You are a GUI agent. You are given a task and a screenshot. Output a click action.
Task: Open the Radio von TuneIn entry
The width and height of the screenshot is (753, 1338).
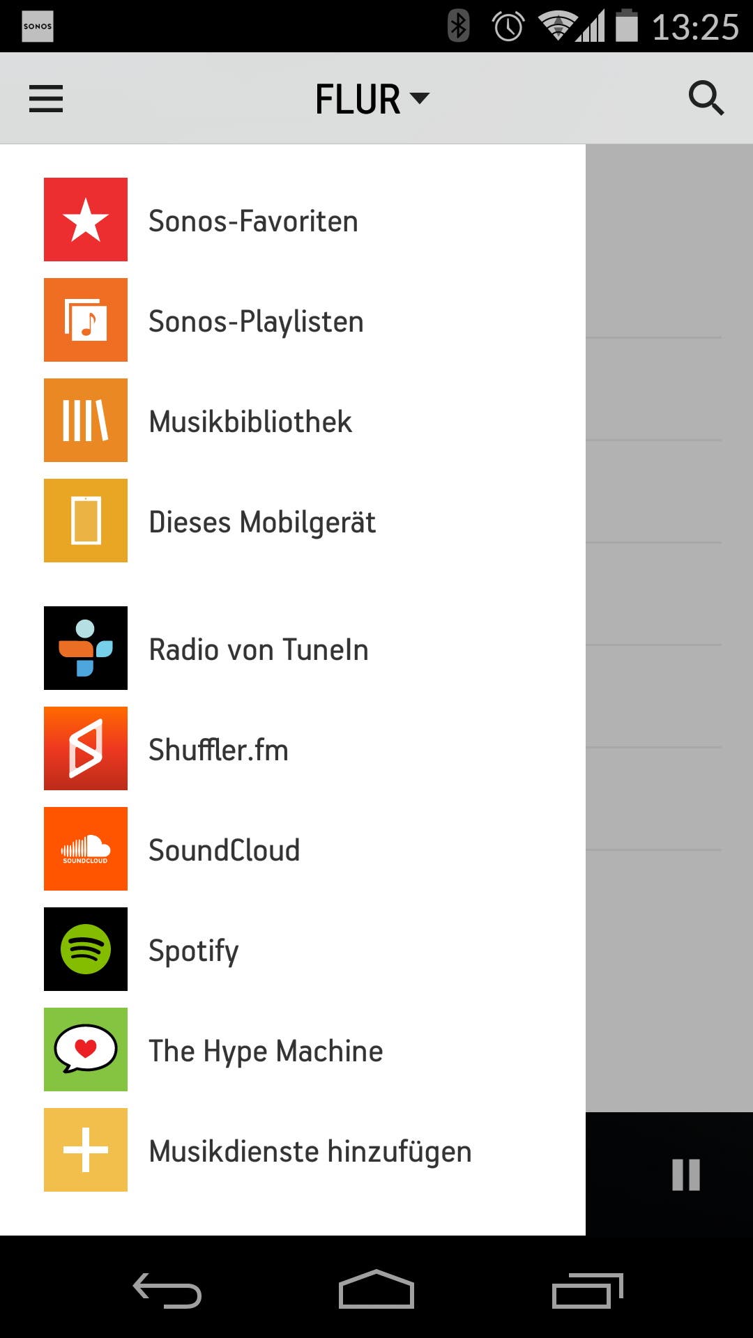[259, 649]
